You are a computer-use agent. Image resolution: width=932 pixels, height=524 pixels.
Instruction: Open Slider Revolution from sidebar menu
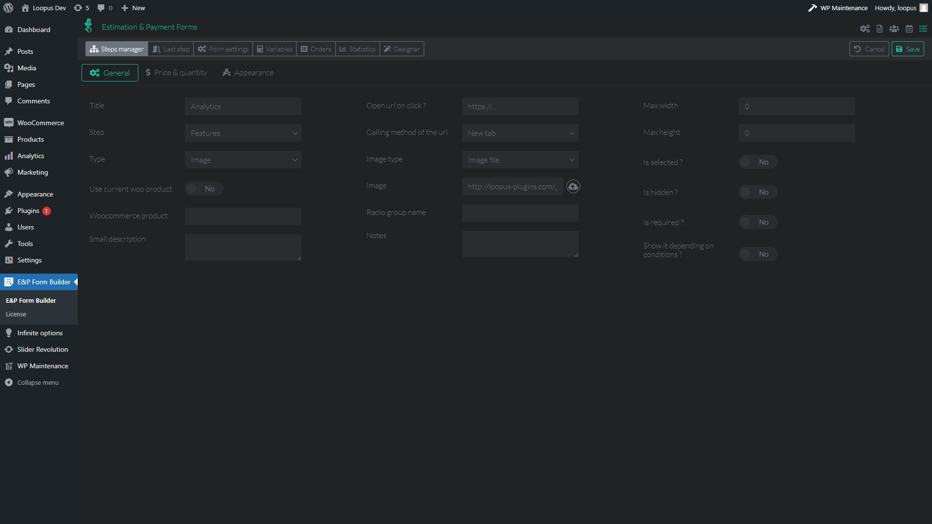coord(42,349)
